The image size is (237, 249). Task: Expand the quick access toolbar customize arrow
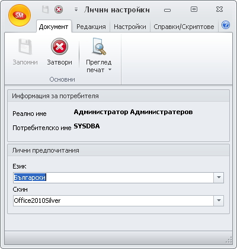(76, 9)
